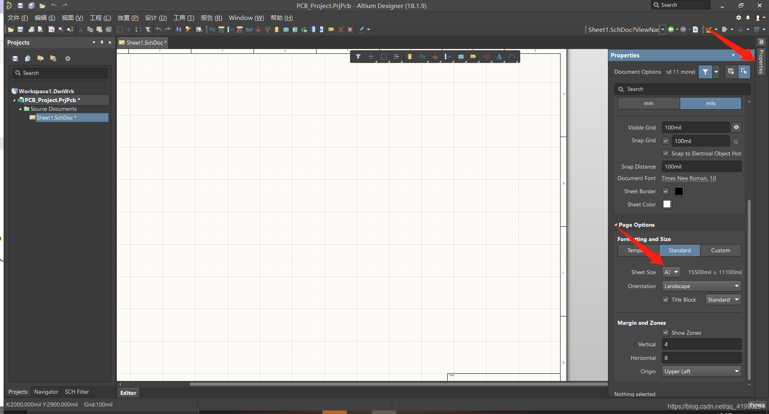The image size is (769, 414).
Task: Switch units to mm
Action: click(648, 104)
